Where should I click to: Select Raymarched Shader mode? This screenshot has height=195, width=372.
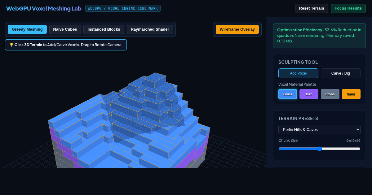pyautogui.click(x=150, y=29)
